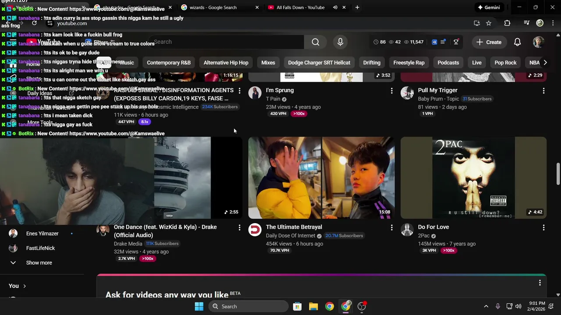The image size is (561, 315).
Task: Open options for The Ultimate Betrayal video
Action: click(391, 227)
